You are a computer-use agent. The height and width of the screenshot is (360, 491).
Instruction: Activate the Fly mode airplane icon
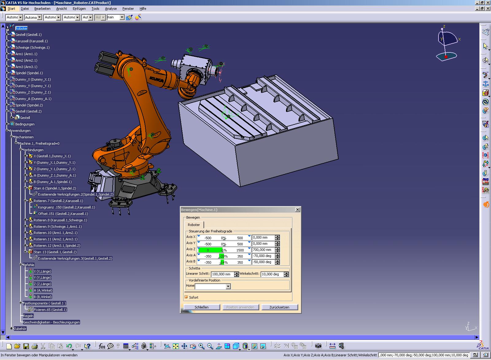(x=167, y=346)
